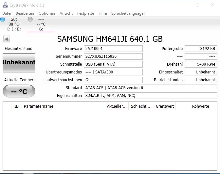Open the Ansicht menu
The width and height of the screenshot is (220, 174).
click(x=66, y=13)
